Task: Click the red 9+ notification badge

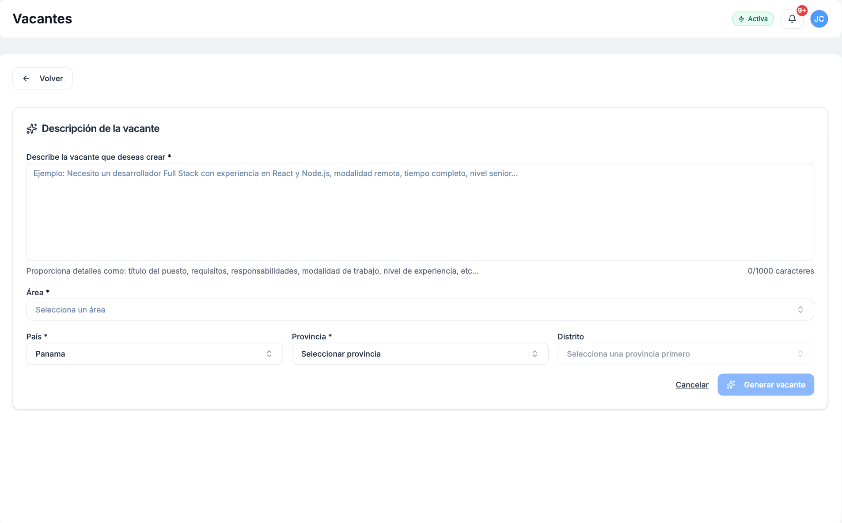Action: tap(802, 11)
